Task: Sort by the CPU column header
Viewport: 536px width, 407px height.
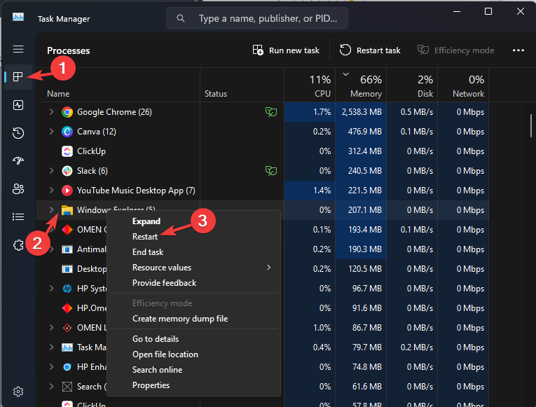Action: (310, 85)
